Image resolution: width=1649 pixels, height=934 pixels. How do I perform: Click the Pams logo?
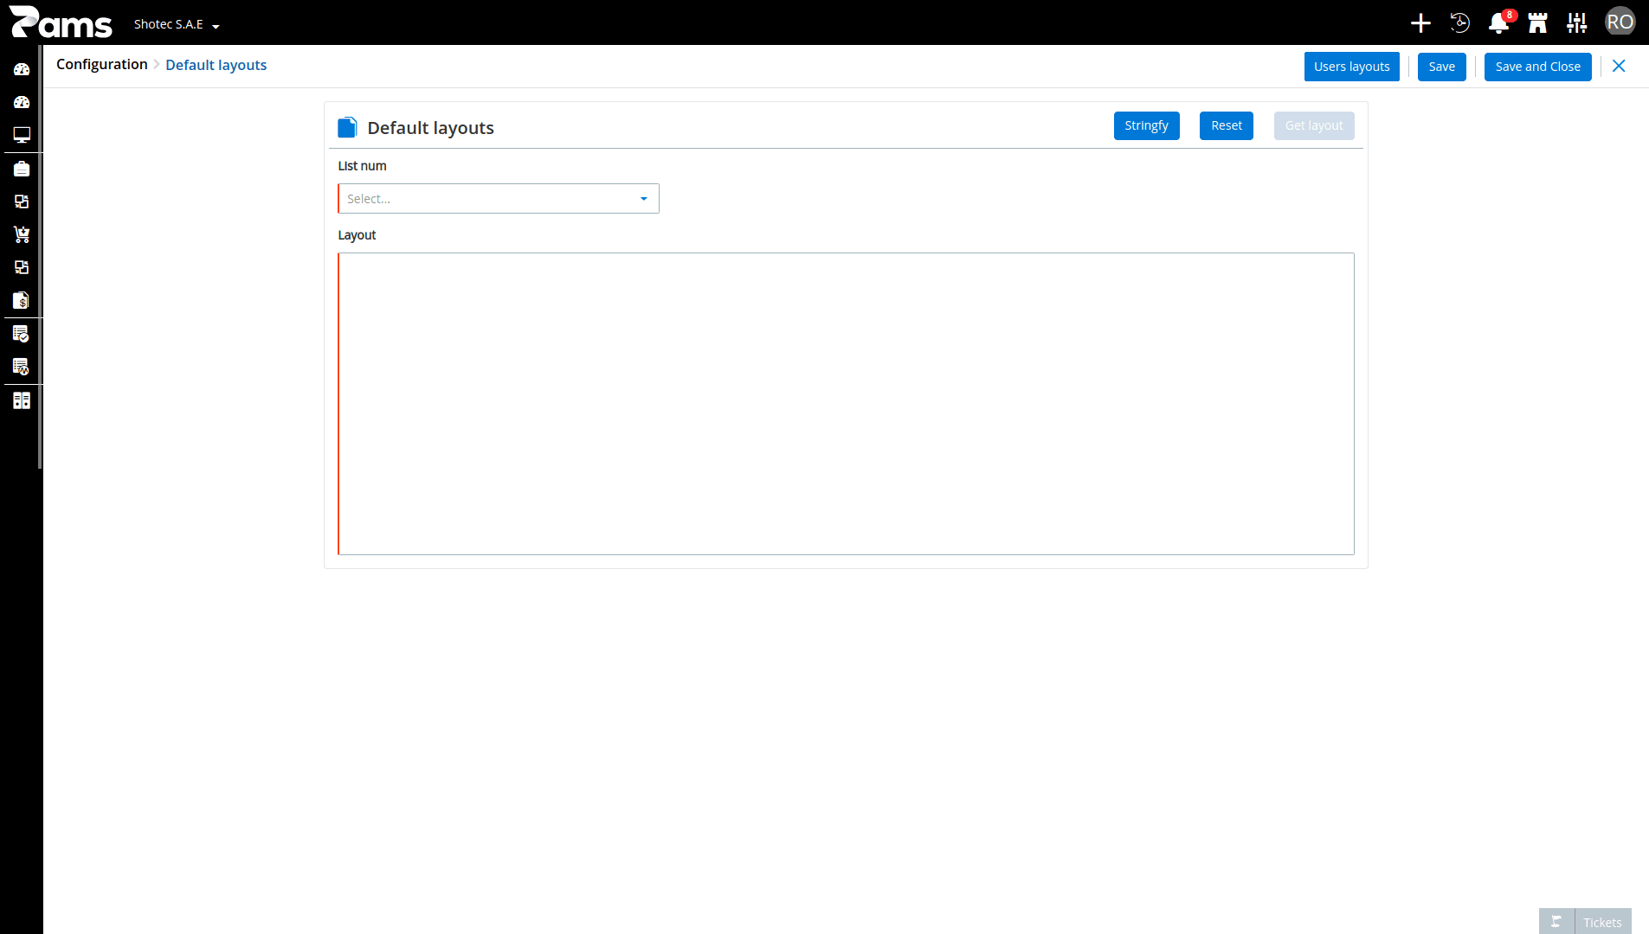[x=61, y=22]
